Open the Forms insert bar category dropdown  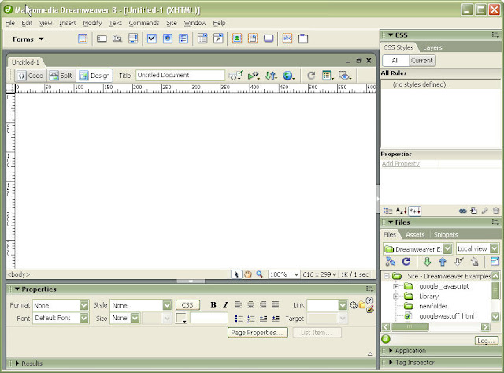[28, 39]
